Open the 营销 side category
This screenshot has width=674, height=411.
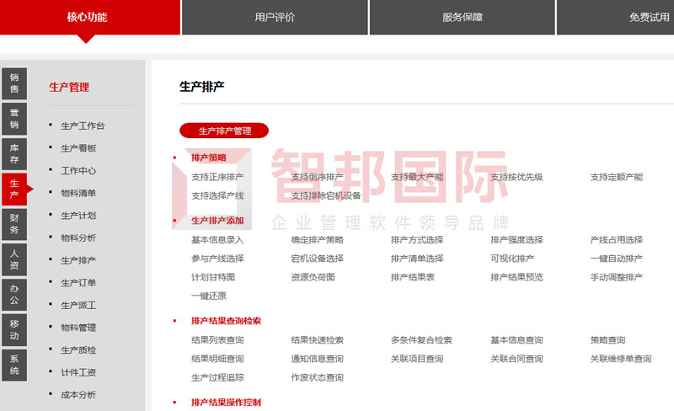click(x=14, y=118)
